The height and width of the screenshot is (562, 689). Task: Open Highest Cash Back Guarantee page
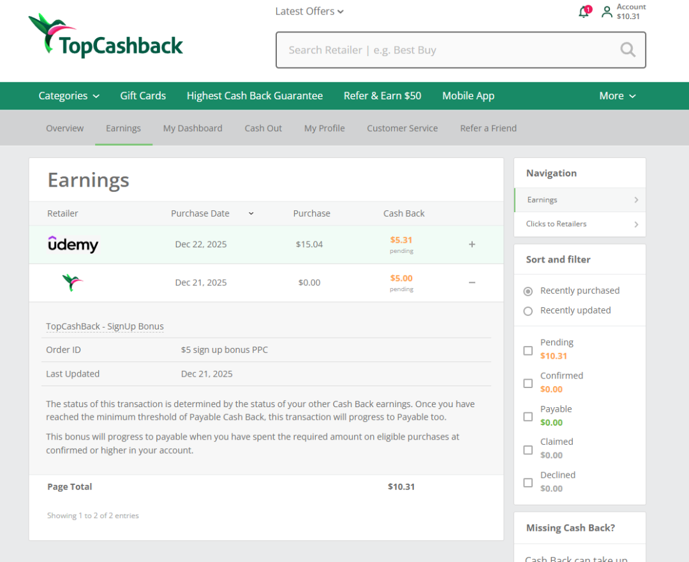point(255,96)
